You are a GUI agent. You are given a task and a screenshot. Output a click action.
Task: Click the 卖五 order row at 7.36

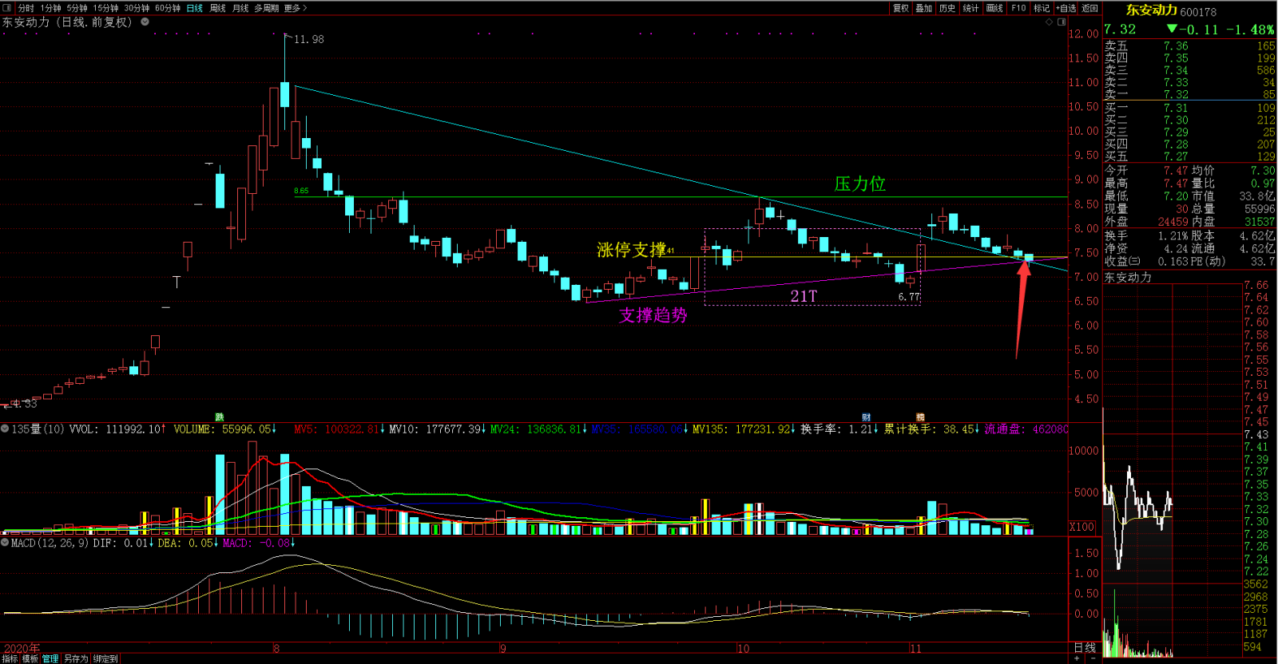(1190, 46)
